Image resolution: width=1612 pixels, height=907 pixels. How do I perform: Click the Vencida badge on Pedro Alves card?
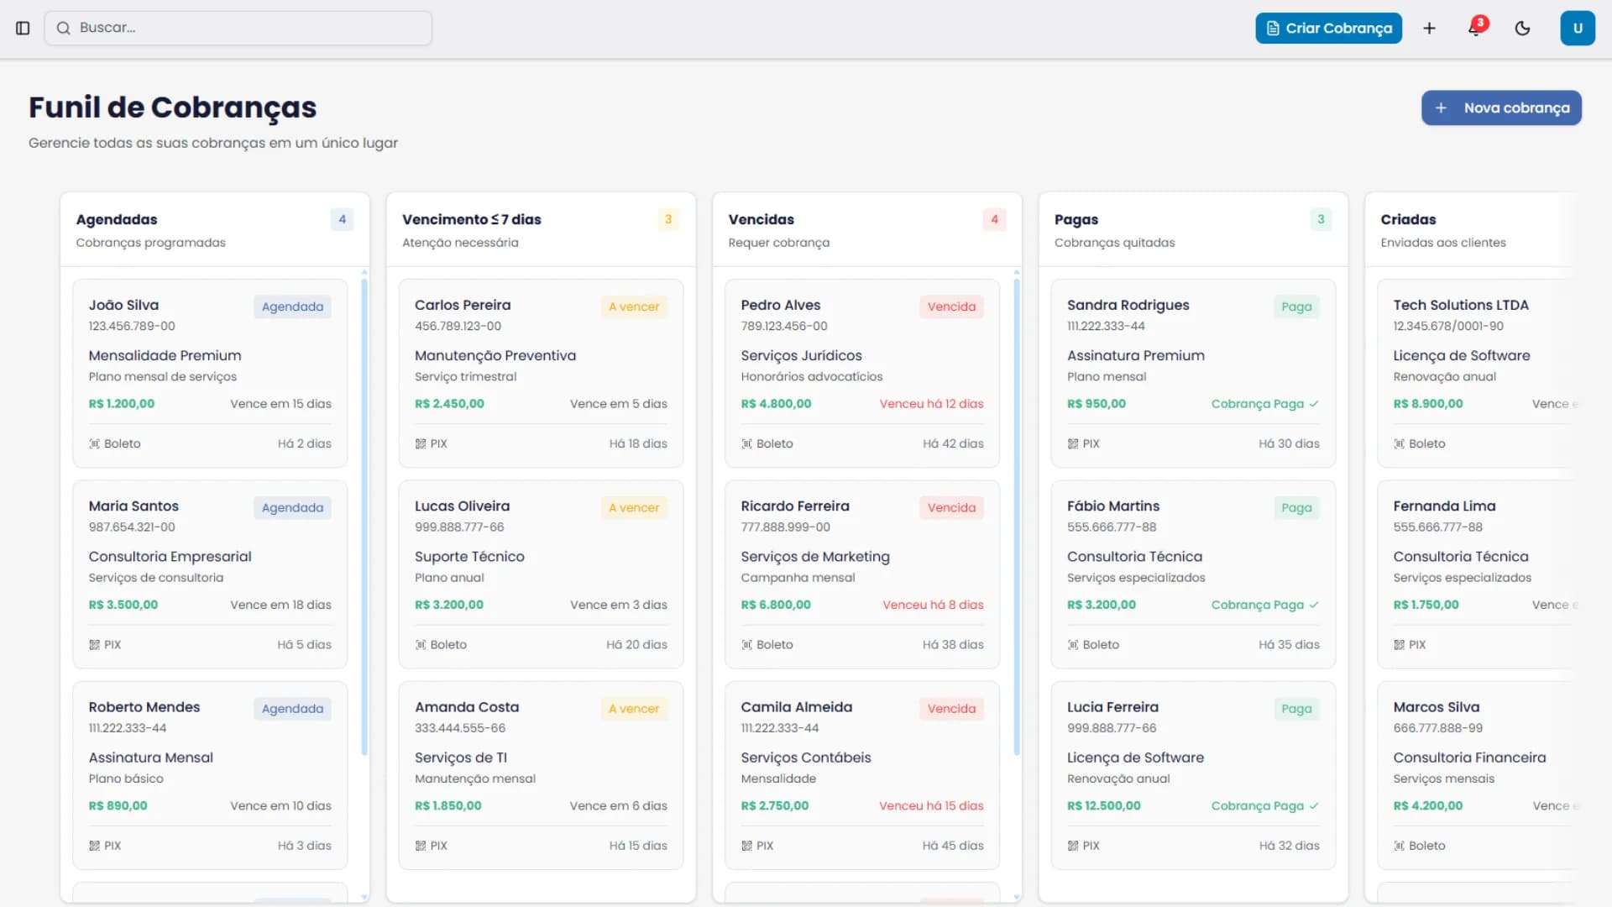click(x=951, y=307)
